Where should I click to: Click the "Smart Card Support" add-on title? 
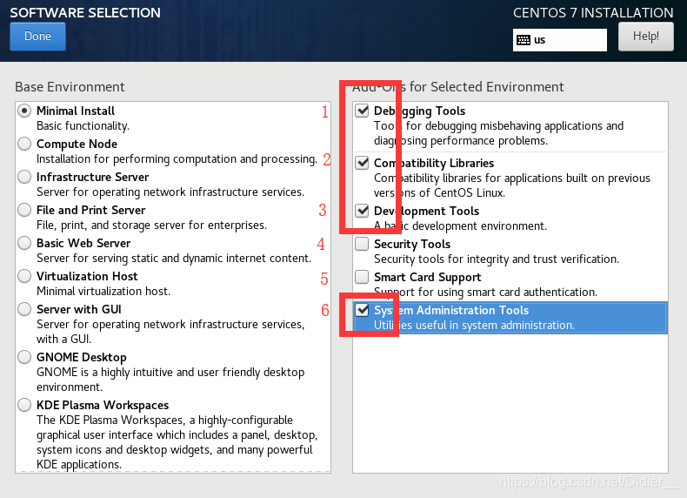pos(427,278)
